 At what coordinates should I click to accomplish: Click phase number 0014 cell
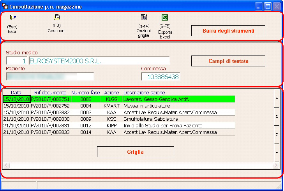[x=86, y=132]
